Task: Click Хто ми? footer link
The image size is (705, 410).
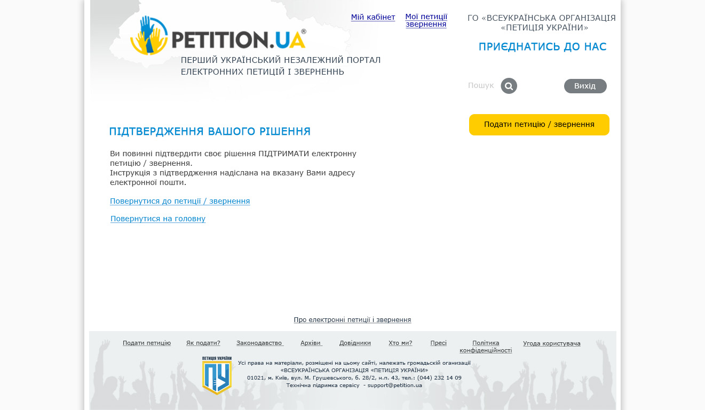Action: [400, 343]
